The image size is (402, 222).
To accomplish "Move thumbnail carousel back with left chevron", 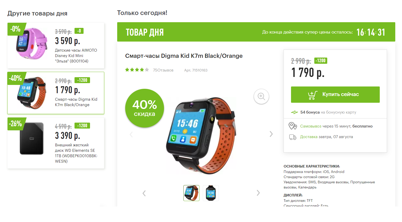I will (x=144, y=193).
